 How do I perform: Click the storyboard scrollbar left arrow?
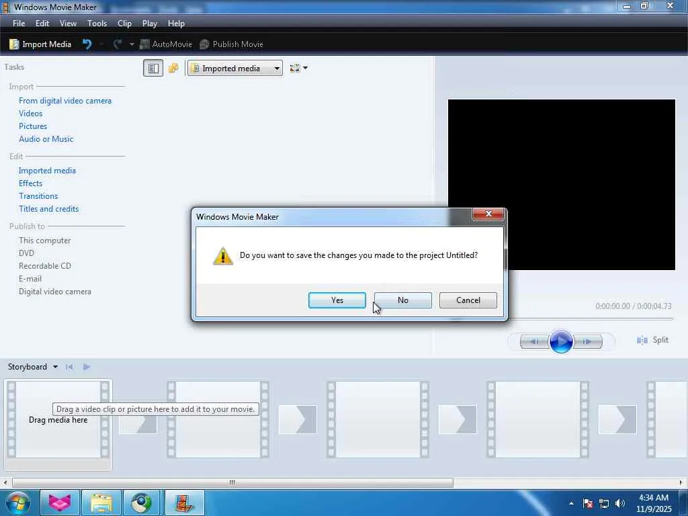5,482
